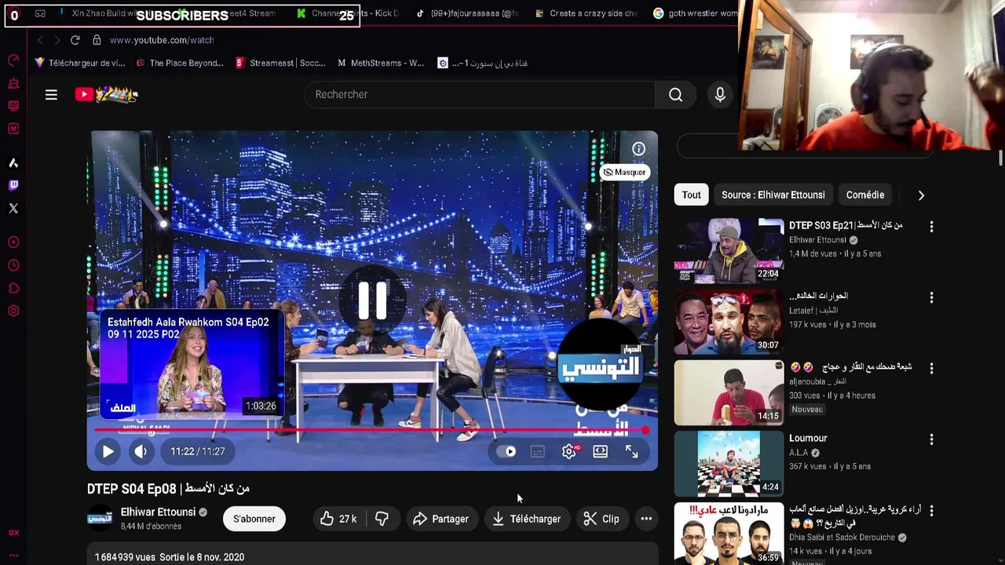
Task: Hide end screen with Masquer button
Action: point(624,172)
